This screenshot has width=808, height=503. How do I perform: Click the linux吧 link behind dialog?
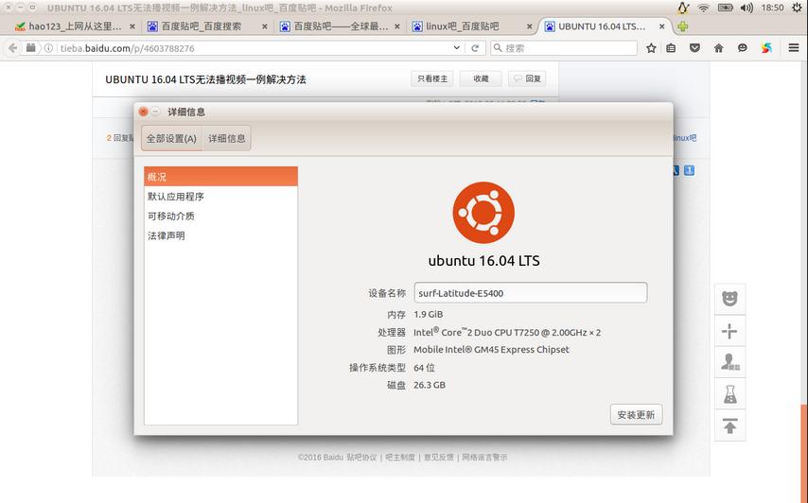tap(685, 138)
